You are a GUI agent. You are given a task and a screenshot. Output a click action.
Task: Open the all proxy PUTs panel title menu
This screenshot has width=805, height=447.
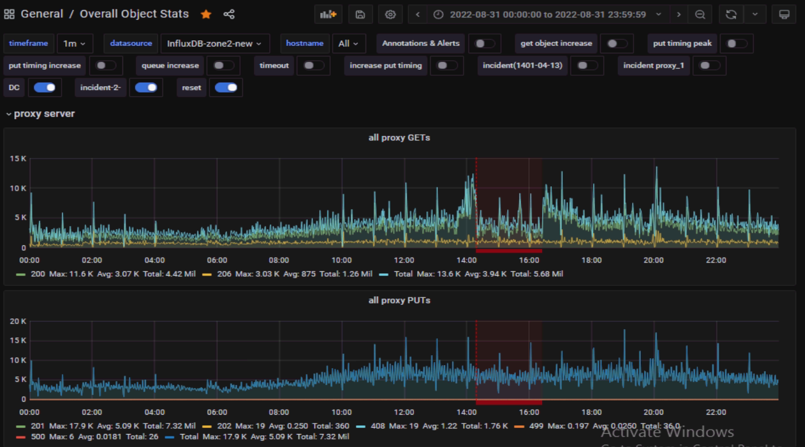pos(399,300)
